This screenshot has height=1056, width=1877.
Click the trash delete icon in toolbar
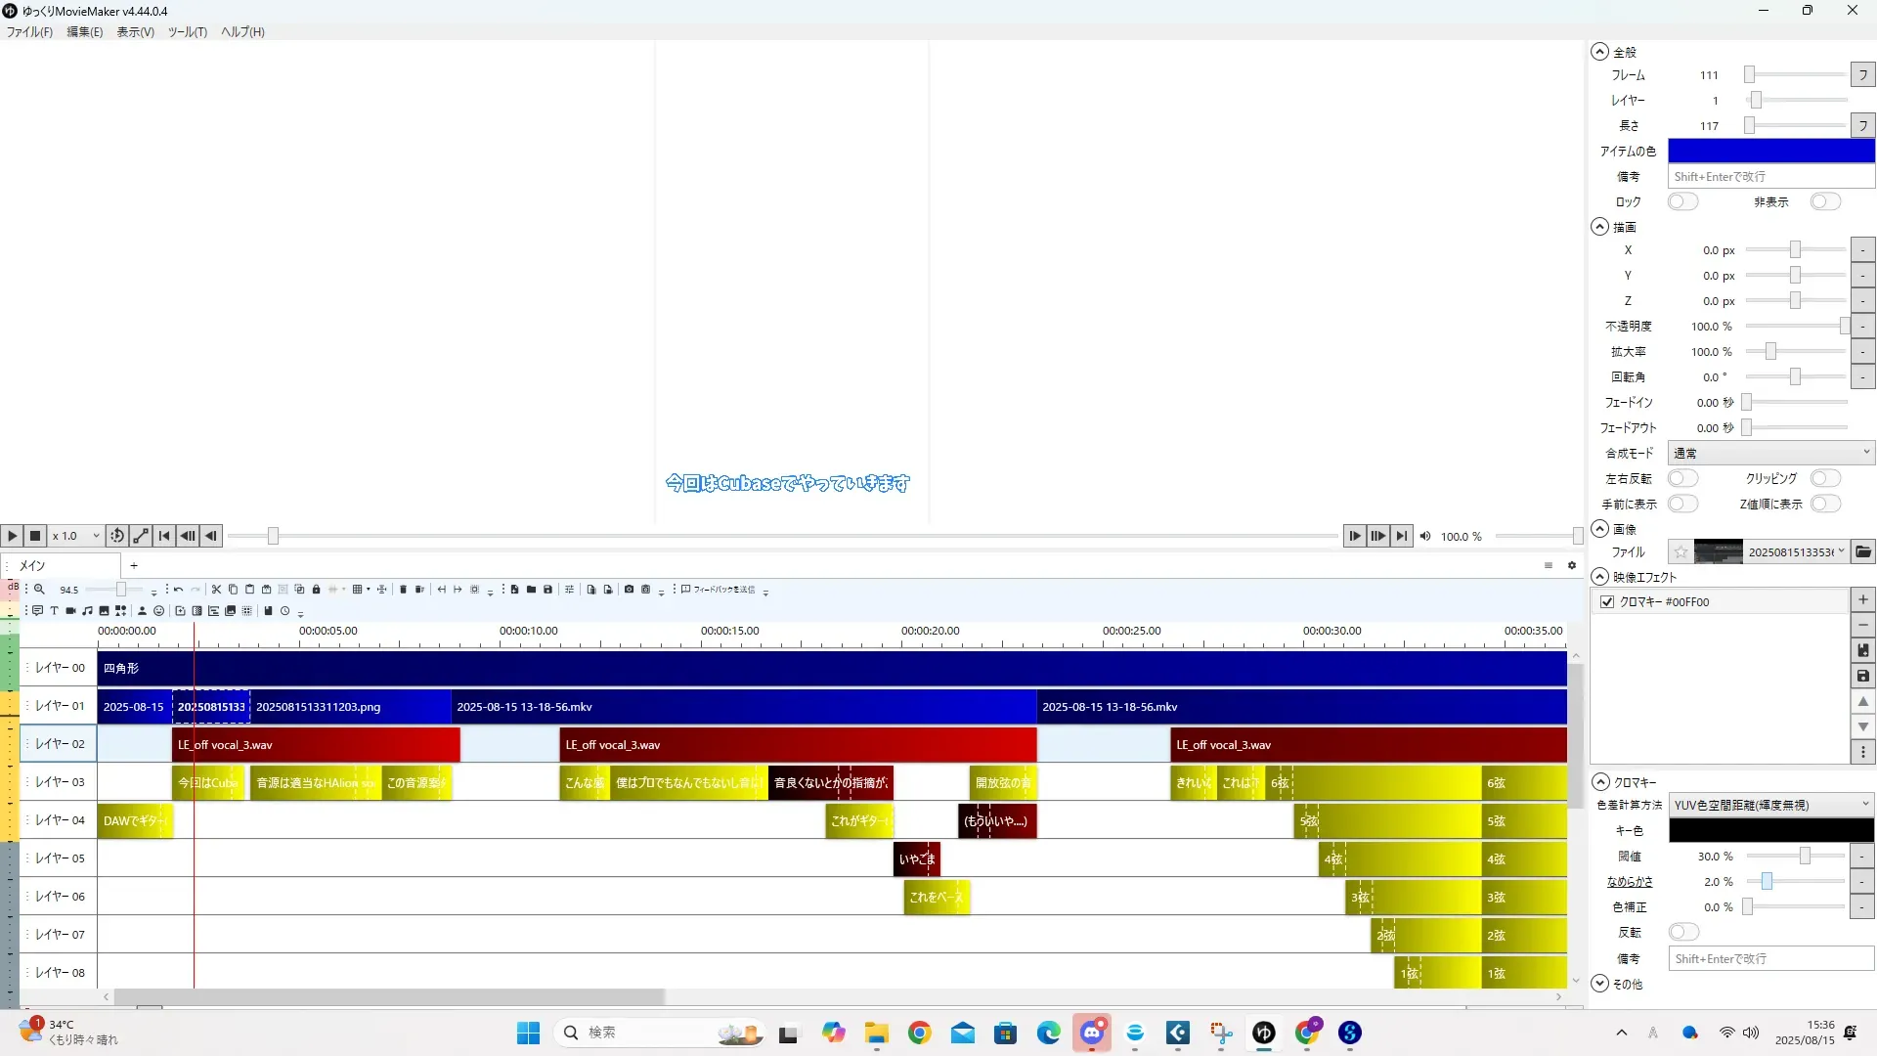tap(403, 590)
